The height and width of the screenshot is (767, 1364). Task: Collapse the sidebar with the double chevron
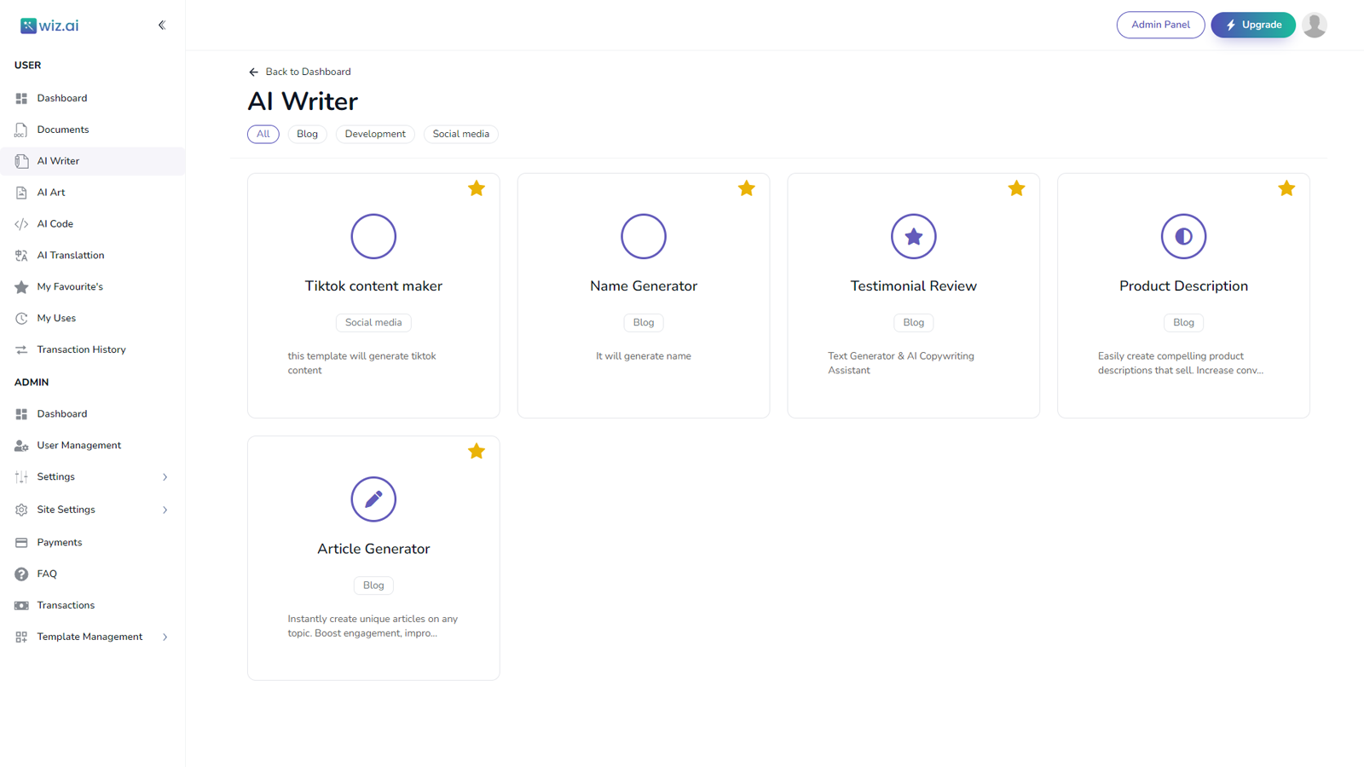pyautogui.click(x=162, y=25)
